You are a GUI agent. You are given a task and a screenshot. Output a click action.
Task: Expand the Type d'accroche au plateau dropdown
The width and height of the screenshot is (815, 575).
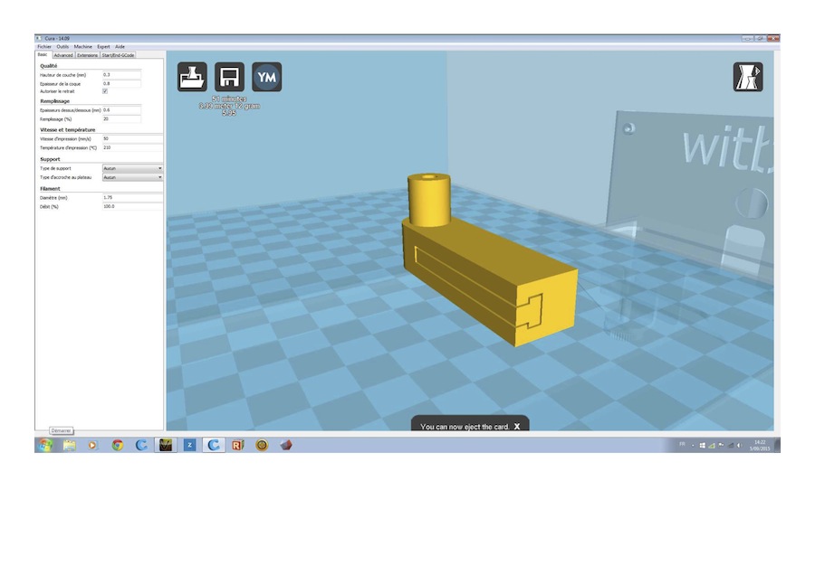click(132, 177)
